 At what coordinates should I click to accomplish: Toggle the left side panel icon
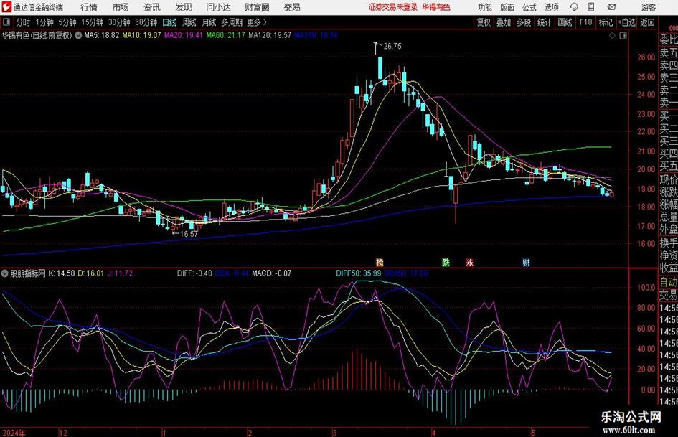coord(6,22)
